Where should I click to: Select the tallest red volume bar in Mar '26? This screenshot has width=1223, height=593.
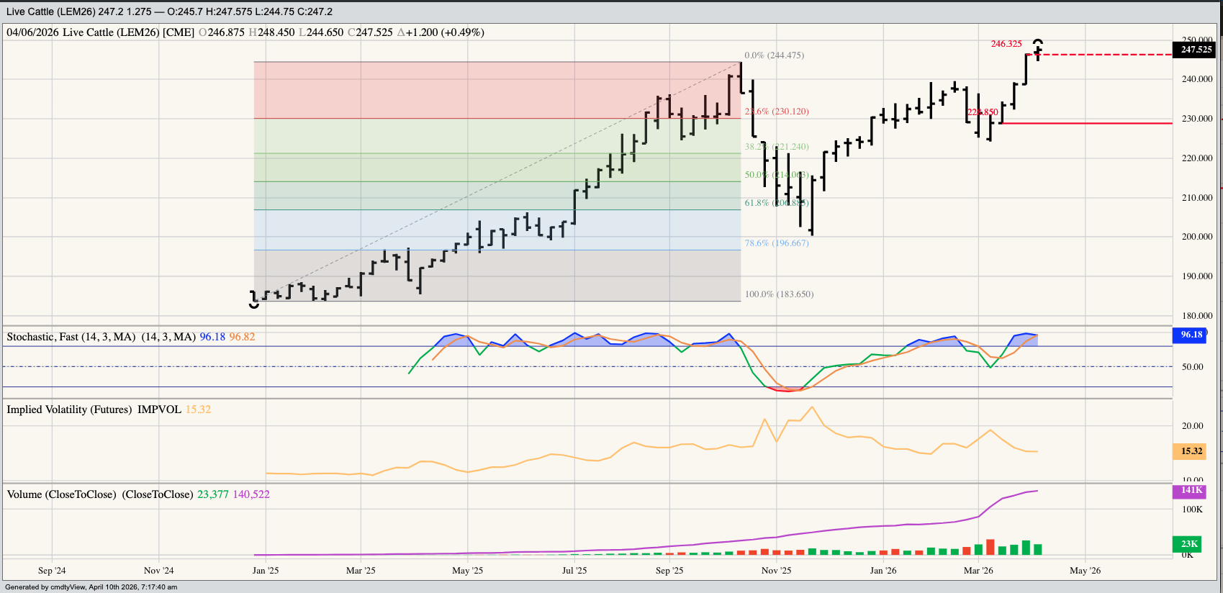[x=990, y=547]
